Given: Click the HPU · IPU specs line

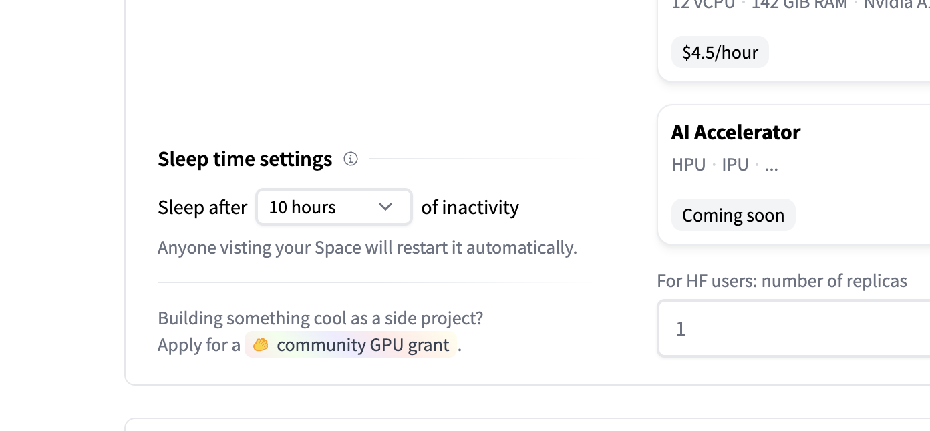Looking at the screenshot, I should (724, 165).
